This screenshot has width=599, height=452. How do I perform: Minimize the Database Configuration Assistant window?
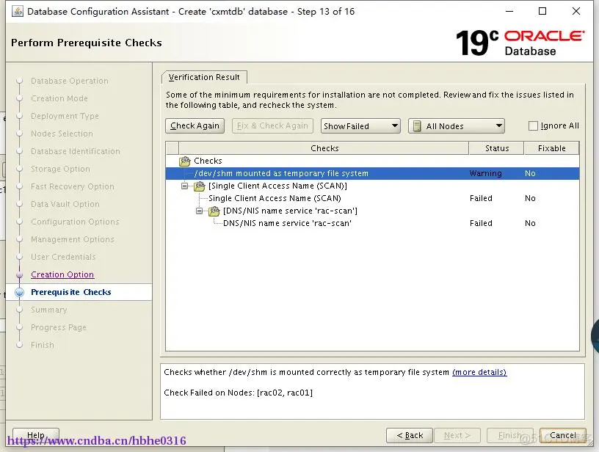click(509, 11)
